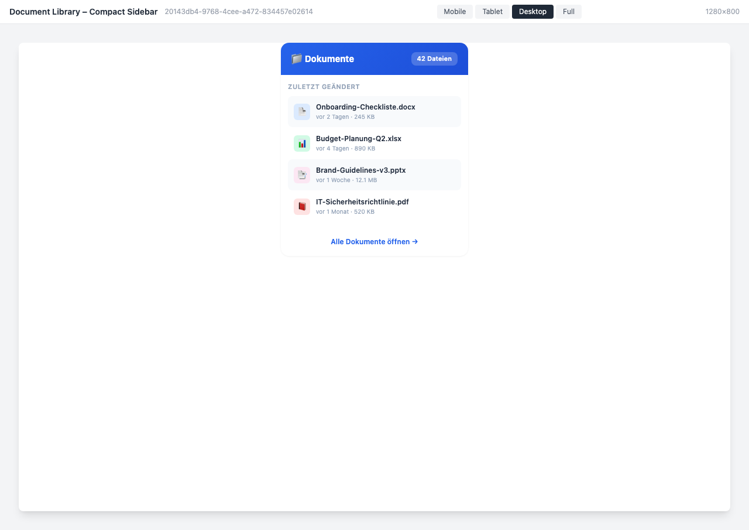The width and height of the screenshot is (749, 530).
Task: Select the Word document icon for Onboarding-Checkliste
Action: [301, 111]
